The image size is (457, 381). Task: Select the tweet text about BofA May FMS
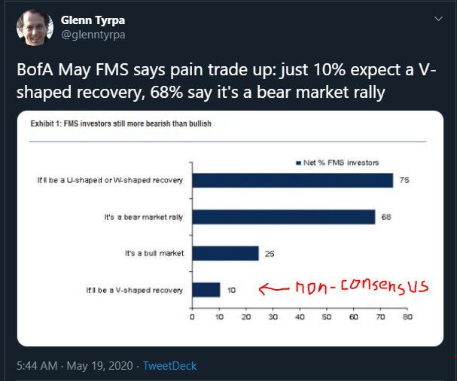(x=226, y=81)
